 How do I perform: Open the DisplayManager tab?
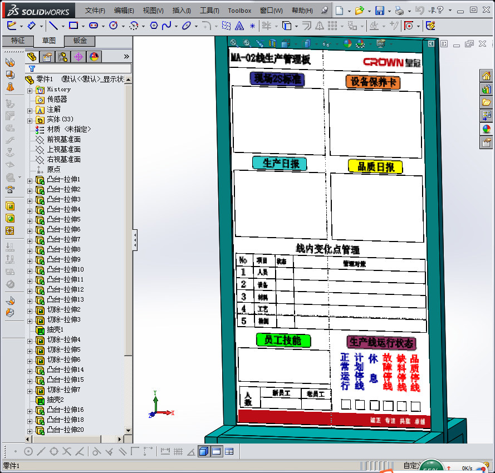pyautogui.click(x=94, y=57)
